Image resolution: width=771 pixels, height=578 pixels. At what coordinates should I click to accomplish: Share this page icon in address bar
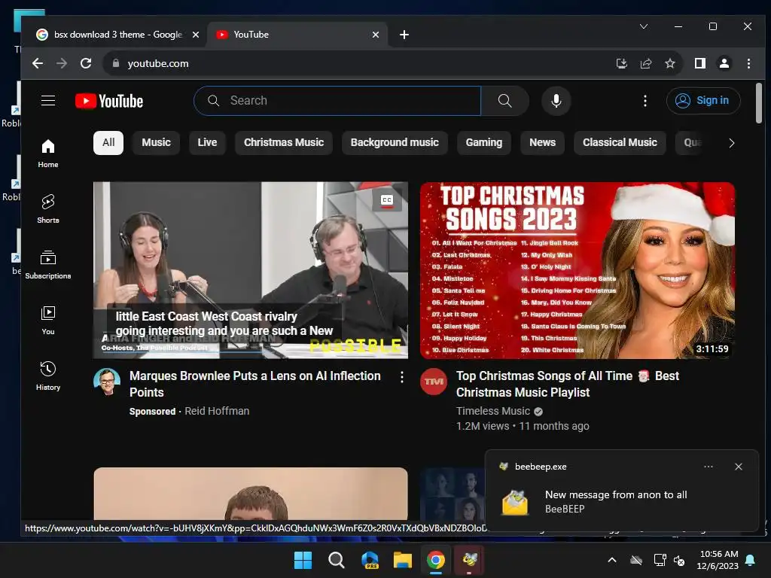click(645, 63)
